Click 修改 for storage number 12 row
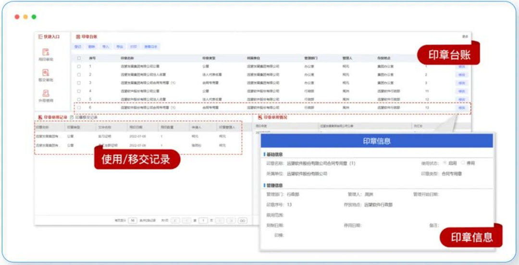This screenshot has width=519, height=265. point(462,100)
